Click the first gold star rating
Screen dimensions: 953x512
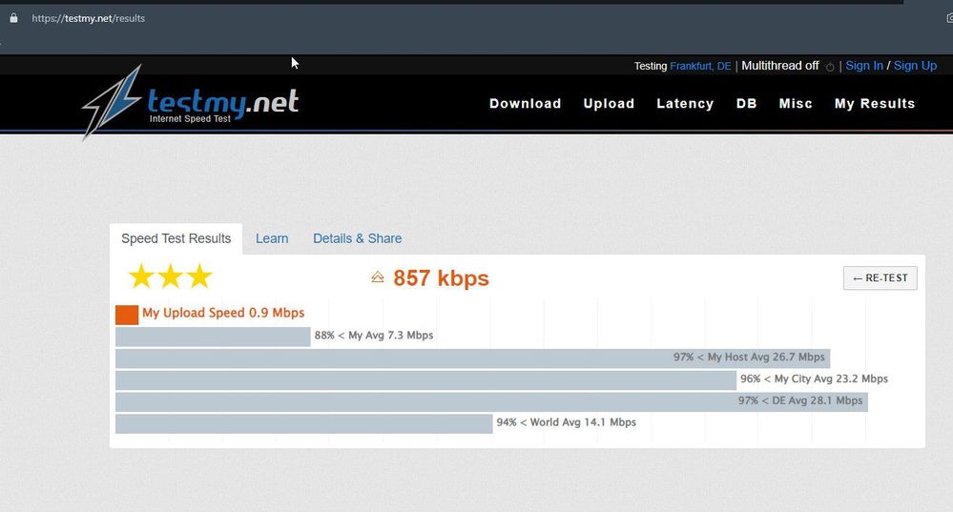(141, 276)
